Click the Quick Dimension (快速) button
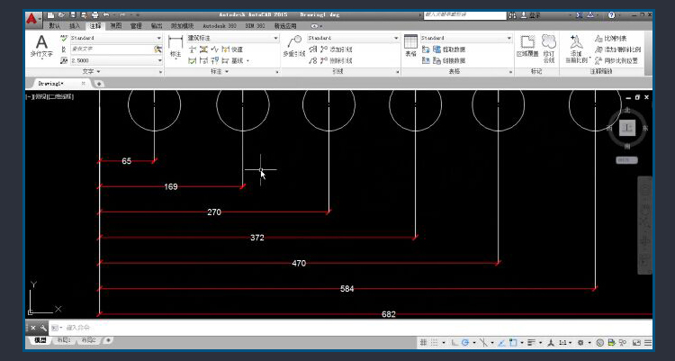This screenshot has height=361, width=675. pos(232,50)
